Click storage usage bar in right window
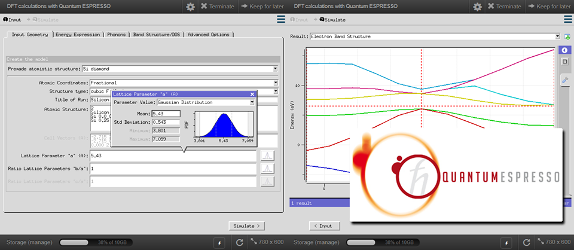The height and width of the screenshot is (250, 574). (x=383, y=242)
